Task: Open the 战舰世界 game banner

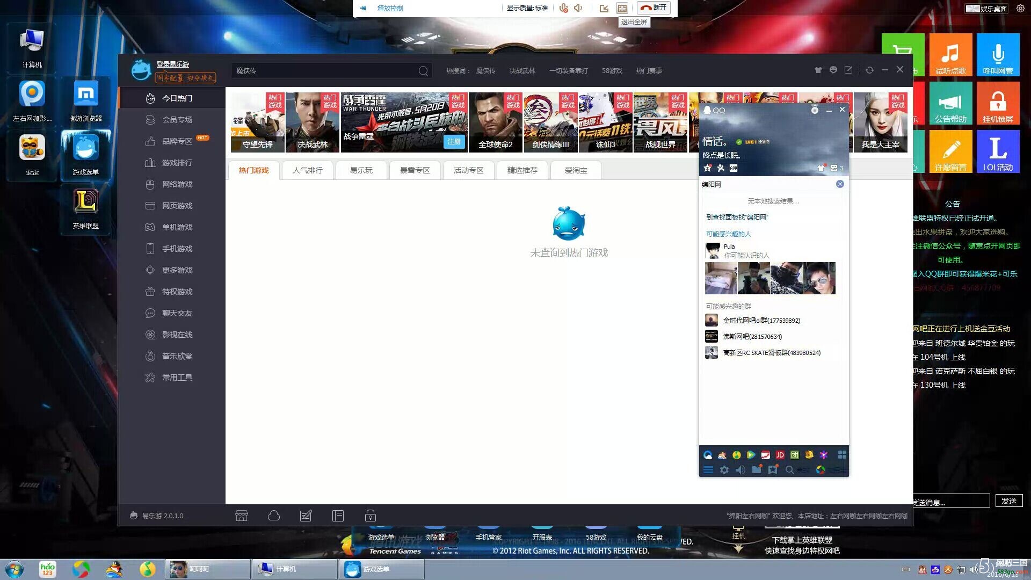Action: pyautogui.click(x=660, y=122)
